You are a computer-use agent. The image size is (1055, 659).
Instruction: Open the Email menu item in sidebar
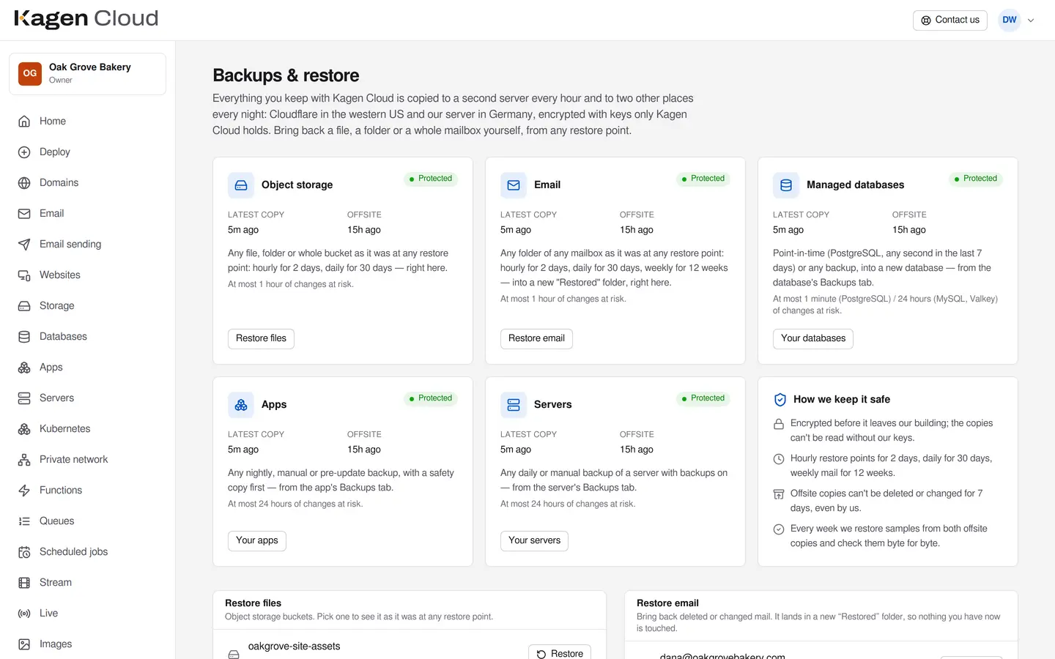coord(88,213)
